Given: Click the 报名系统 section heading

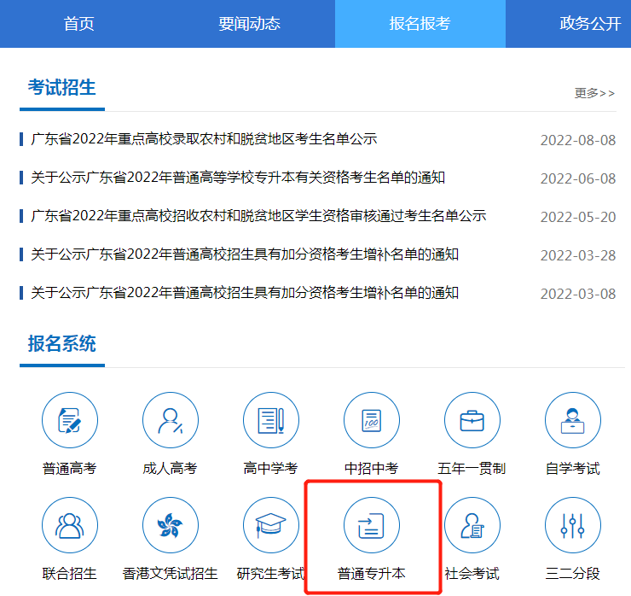Looking at the screenshot, I should coord(61,344).
